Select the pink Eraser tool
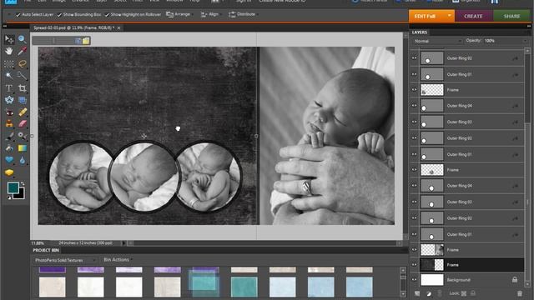 pyautogui.click(x=23, y=124)
